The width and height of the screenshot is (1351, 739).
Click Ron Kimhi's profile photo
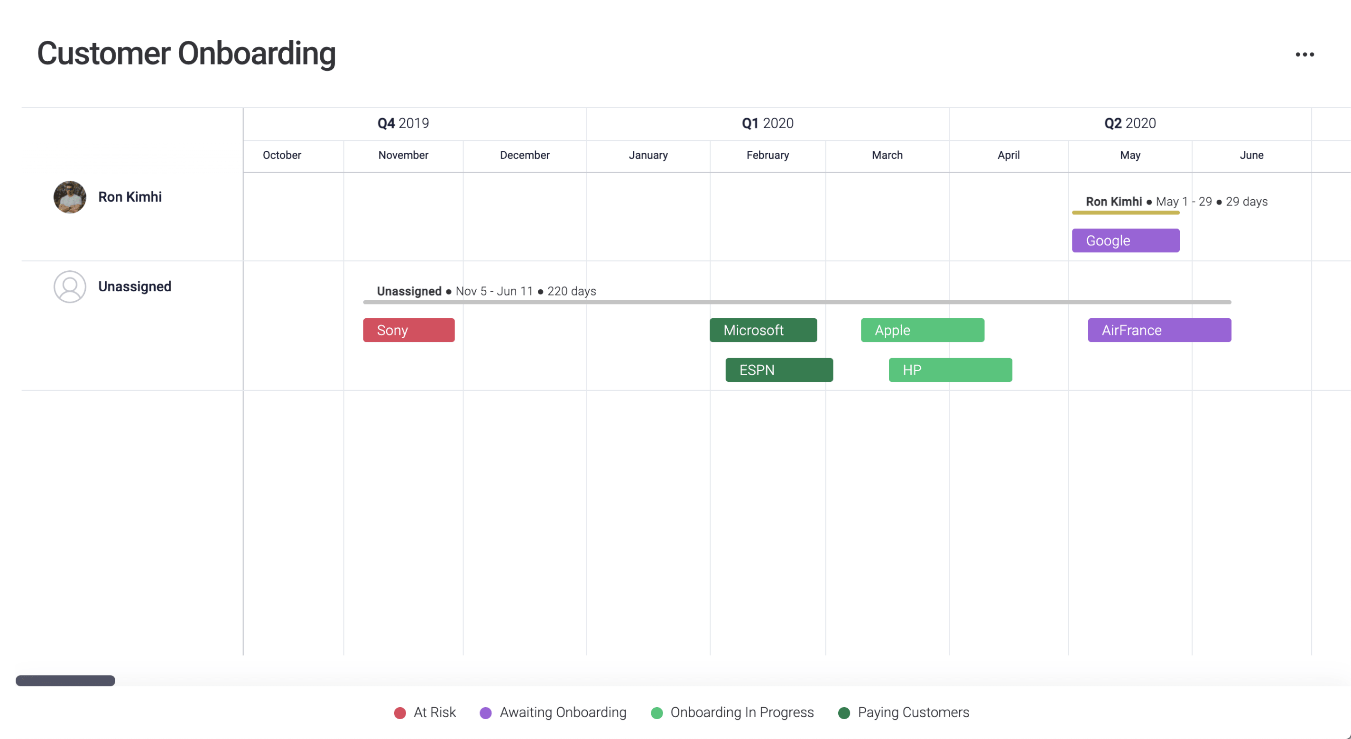70,197
